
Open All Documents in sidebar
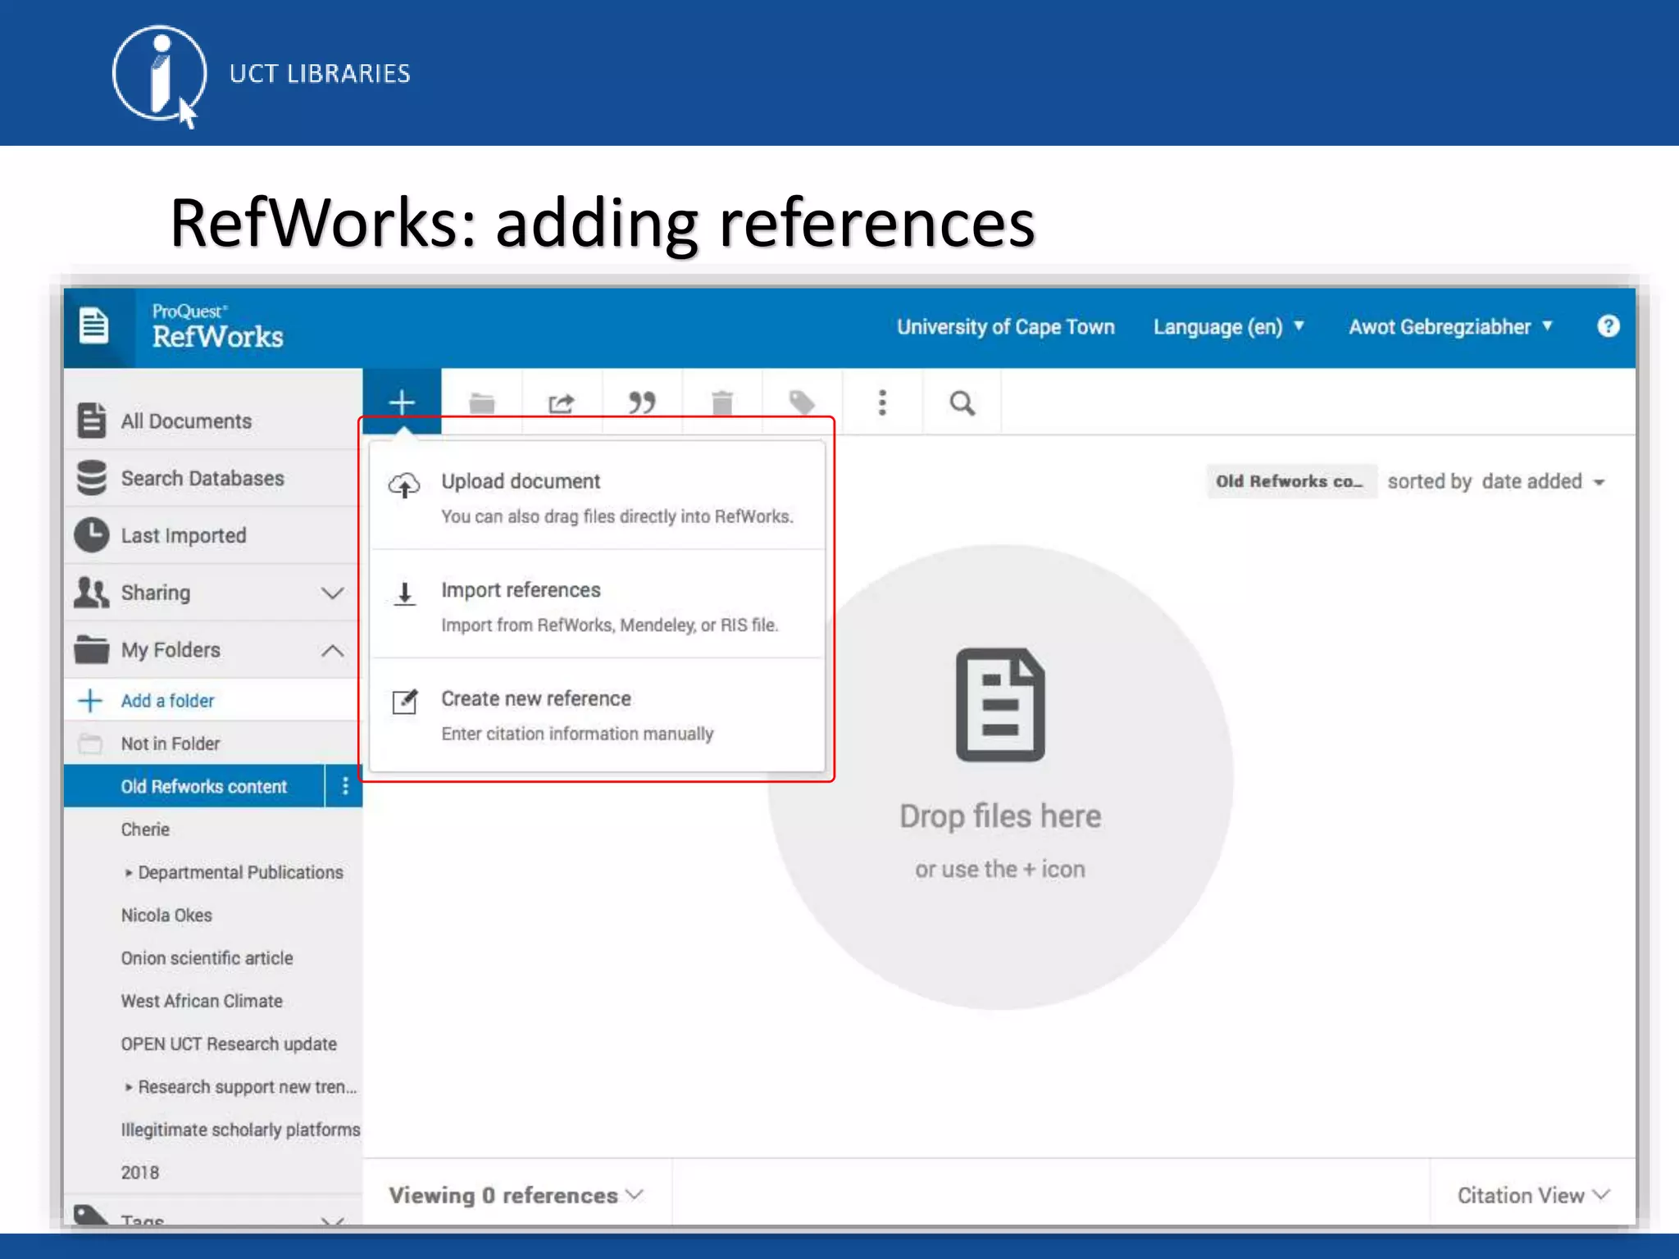tap(212, 420)
